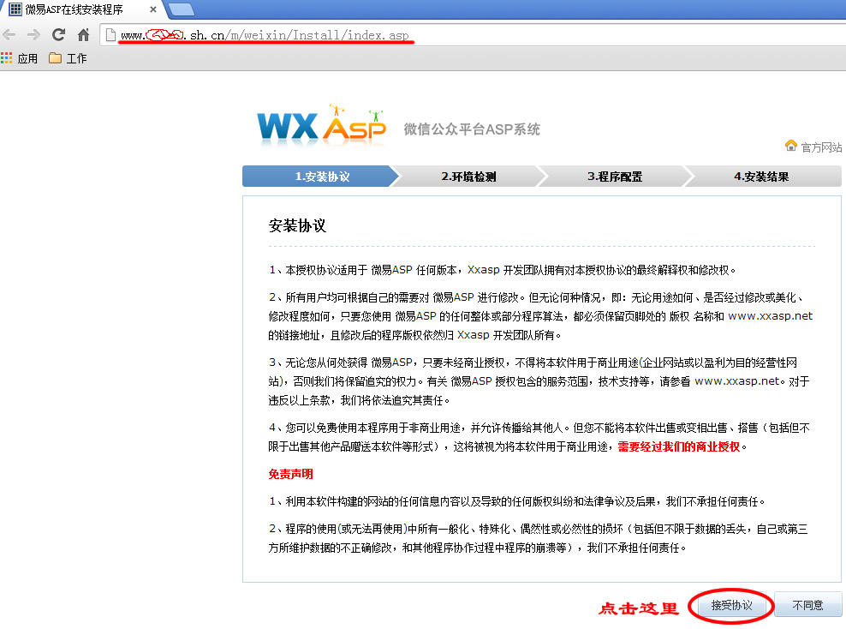
Task: Select the 微易ASP在线安装程序 browser tab
Action: [x=81, y=9]
